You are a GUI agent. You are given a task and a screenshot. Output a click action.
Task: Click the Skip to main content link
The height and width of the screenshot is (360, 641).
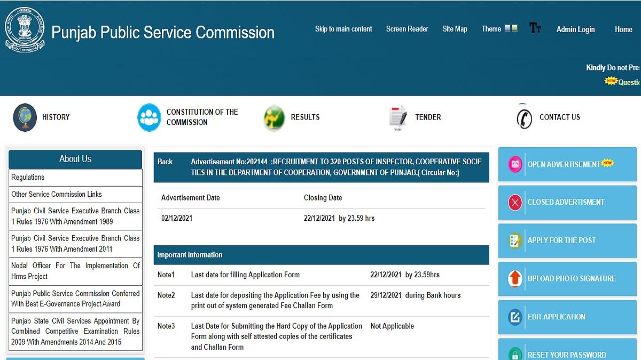(x=343, y=29)
